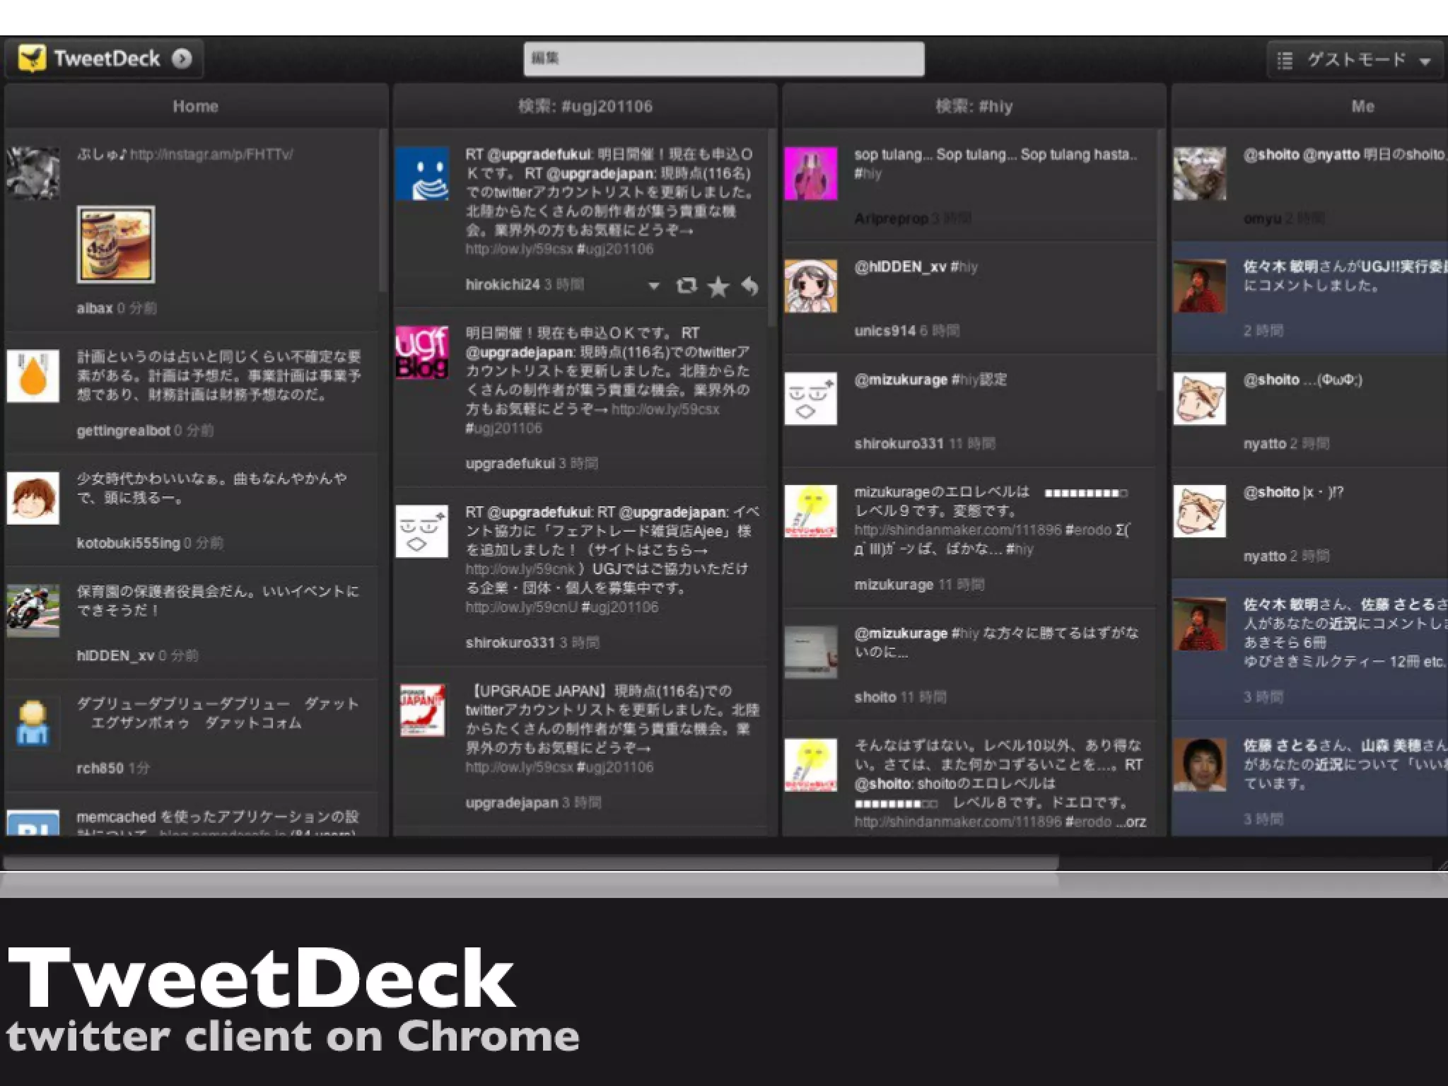Open shindanmaker.com/111896 link in mizukurage tweet
Screen dimensions: 1448x1086
pos(958,530)
